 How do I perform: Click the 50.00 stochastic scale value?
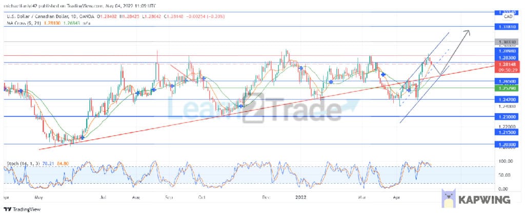click(x=506, y=175)
